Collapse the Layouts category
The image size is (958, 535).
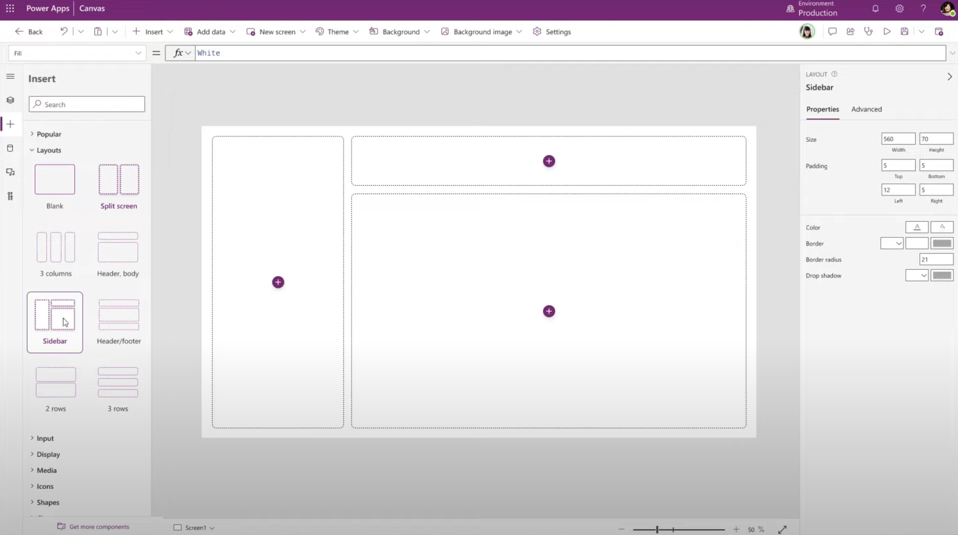click(x=49, y=150)
